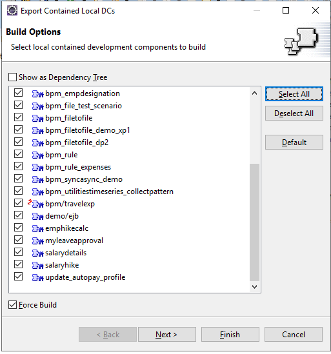331x354 pixels.
Task: Click the bpm/travelexp component icon with red marker
Action: (x=36, y=204)
